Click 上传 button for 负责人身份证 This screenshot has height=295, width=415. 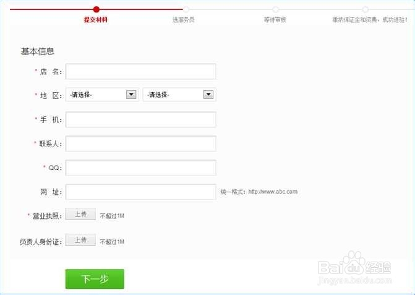[80, 240]
